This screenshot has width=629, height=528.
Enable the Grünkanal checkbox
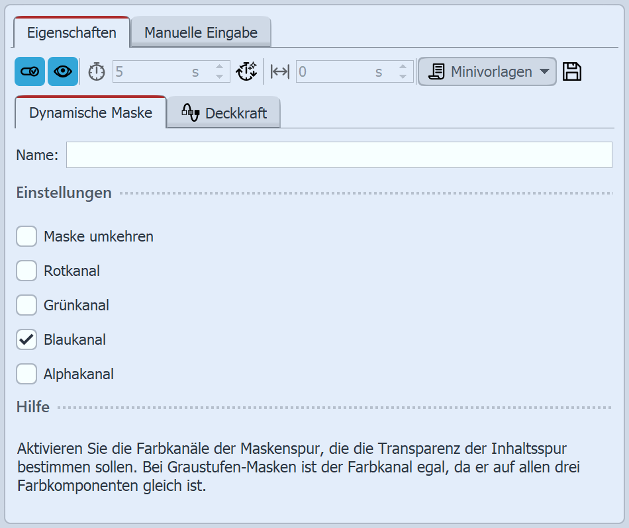pyautogui.click(x=26, y=305)
